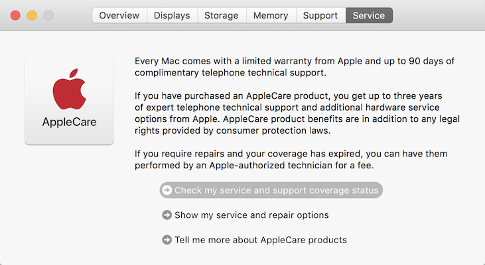Viewport: 485px width, 265px height.
Task: Open Tell me more about AppleCare products
Action: pyautogui.click(x=260, y=240)
